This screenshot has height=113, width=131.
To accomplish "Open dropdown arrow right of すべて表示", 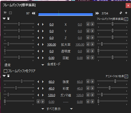I will pyautogui.click(x=71, y=109).
